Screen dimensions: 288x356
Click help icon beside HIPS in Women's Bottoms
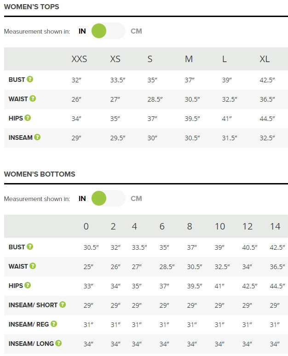click(x=28, y=285)
